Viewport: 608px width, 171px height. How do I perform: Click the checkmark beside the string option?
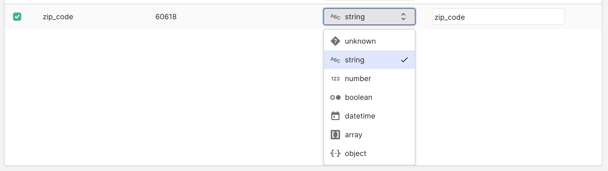pos(404,60)
